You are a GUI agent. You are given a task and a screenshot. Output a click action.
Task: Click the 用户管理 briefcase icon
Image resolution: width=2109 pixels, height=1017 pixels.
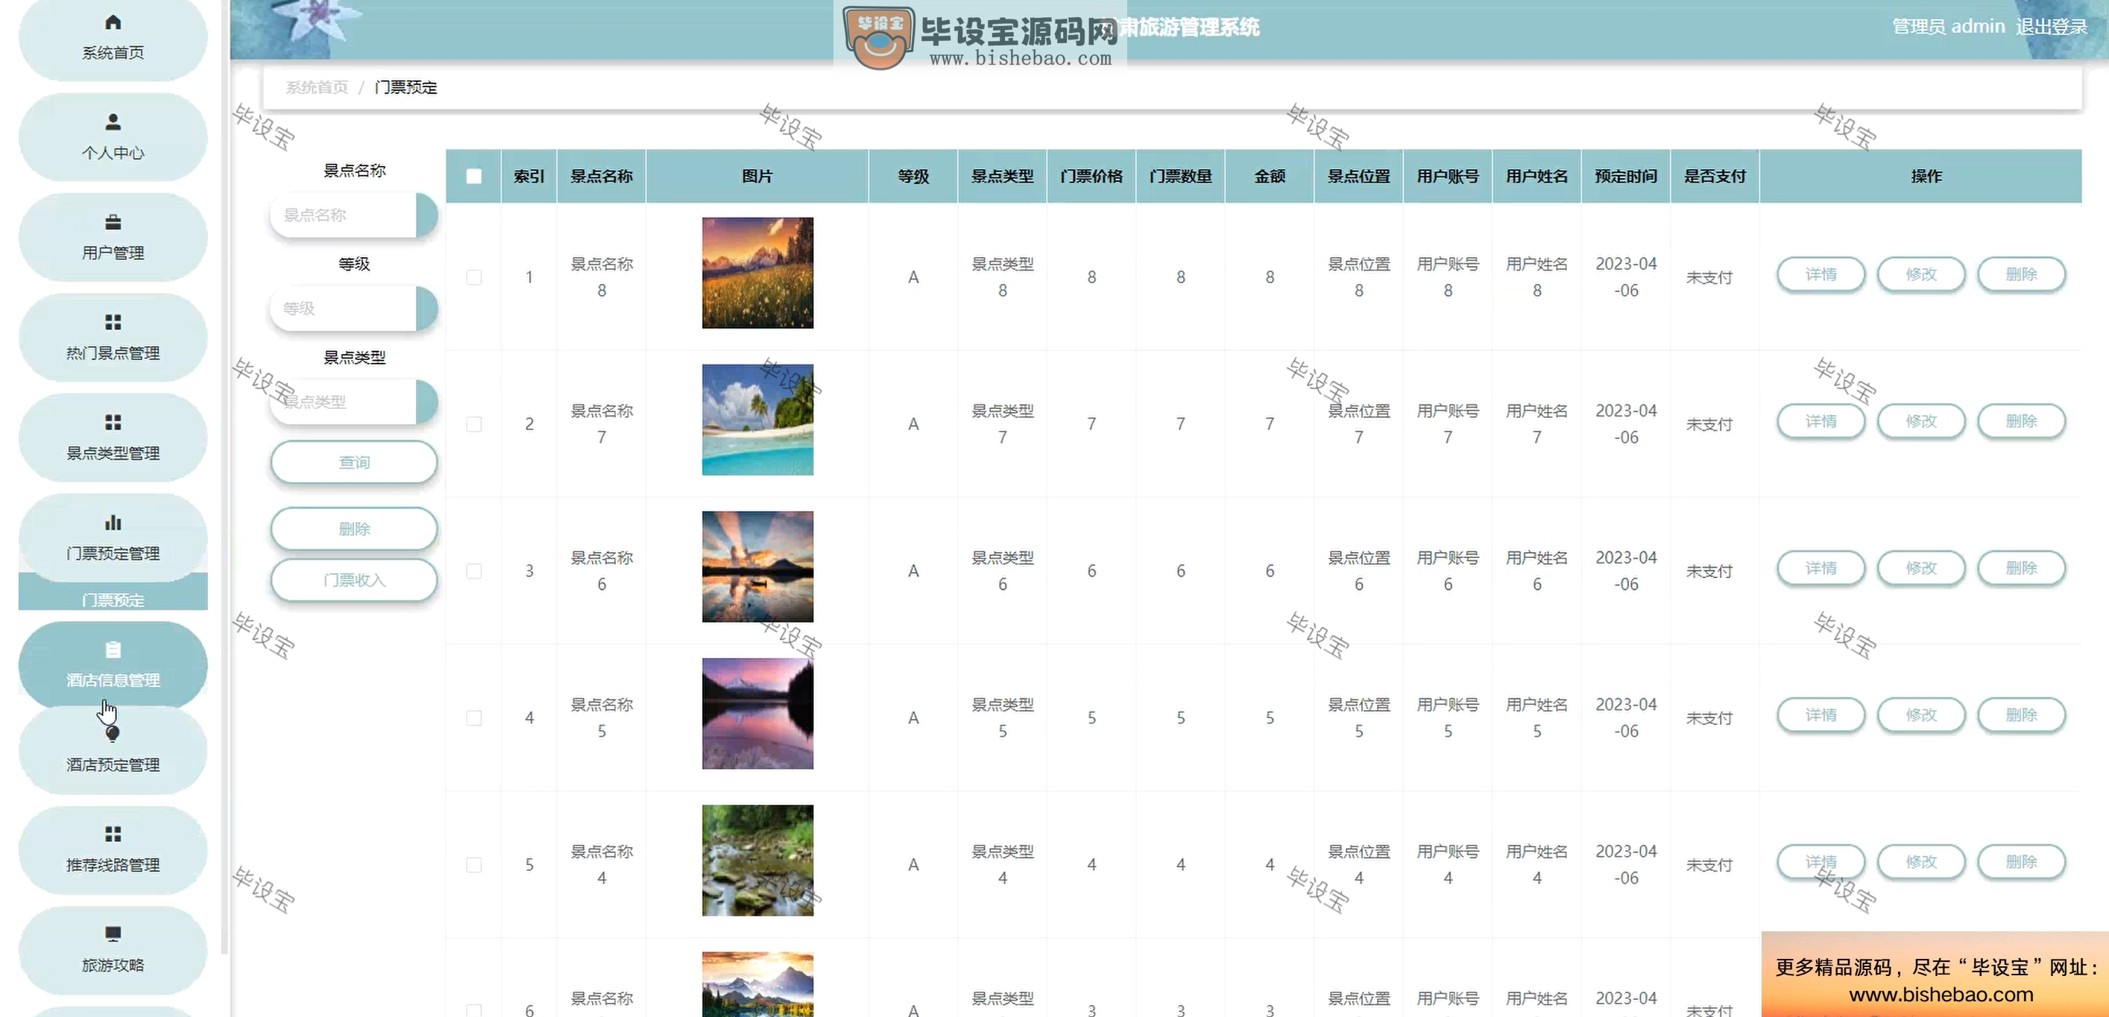tap(113, 222)
